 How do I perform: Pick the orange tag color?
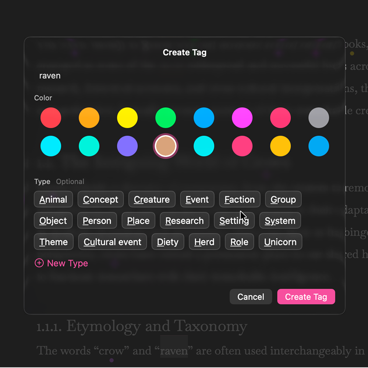(89, 118)
